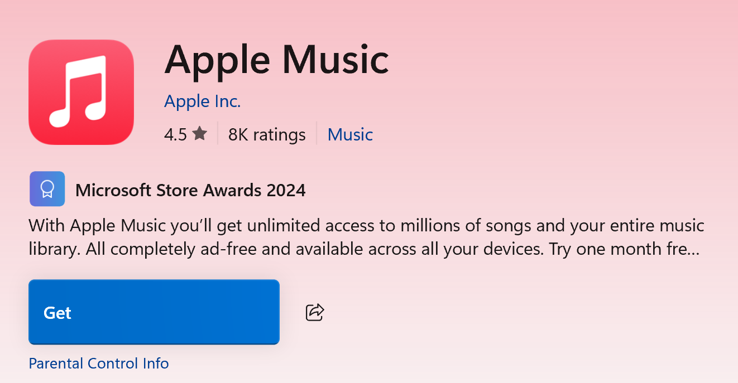This screenshot has width=738, height=383.
Task: Open the Parental Control Info link
Action: pos(99,363)
